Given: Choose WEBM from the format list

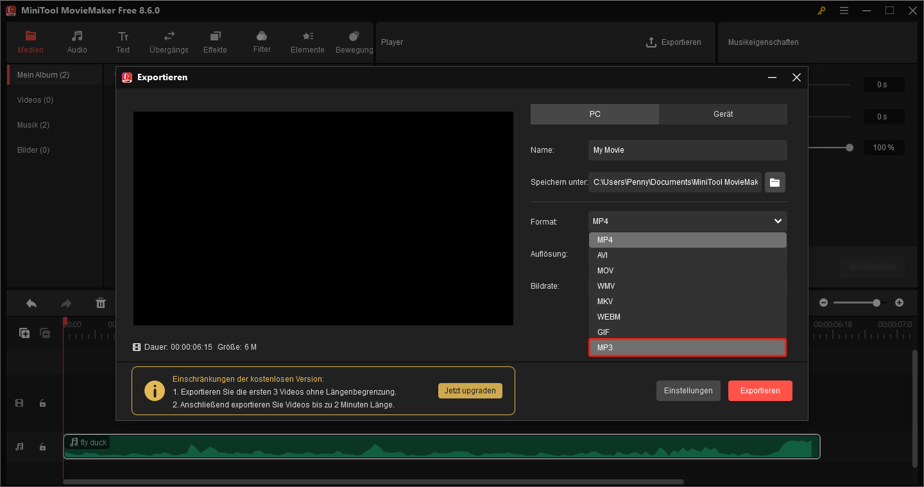Looking at the screenshot, I should pyautogui.click(x=687, y=317).
